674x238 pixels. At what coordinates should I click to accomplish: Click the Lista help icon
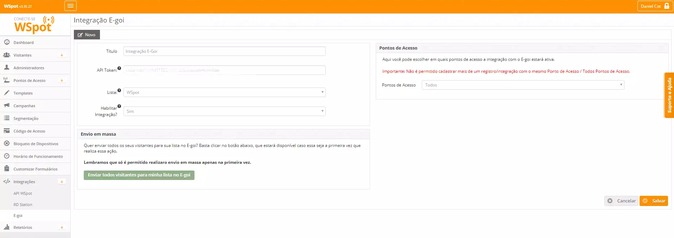(119, 90)
